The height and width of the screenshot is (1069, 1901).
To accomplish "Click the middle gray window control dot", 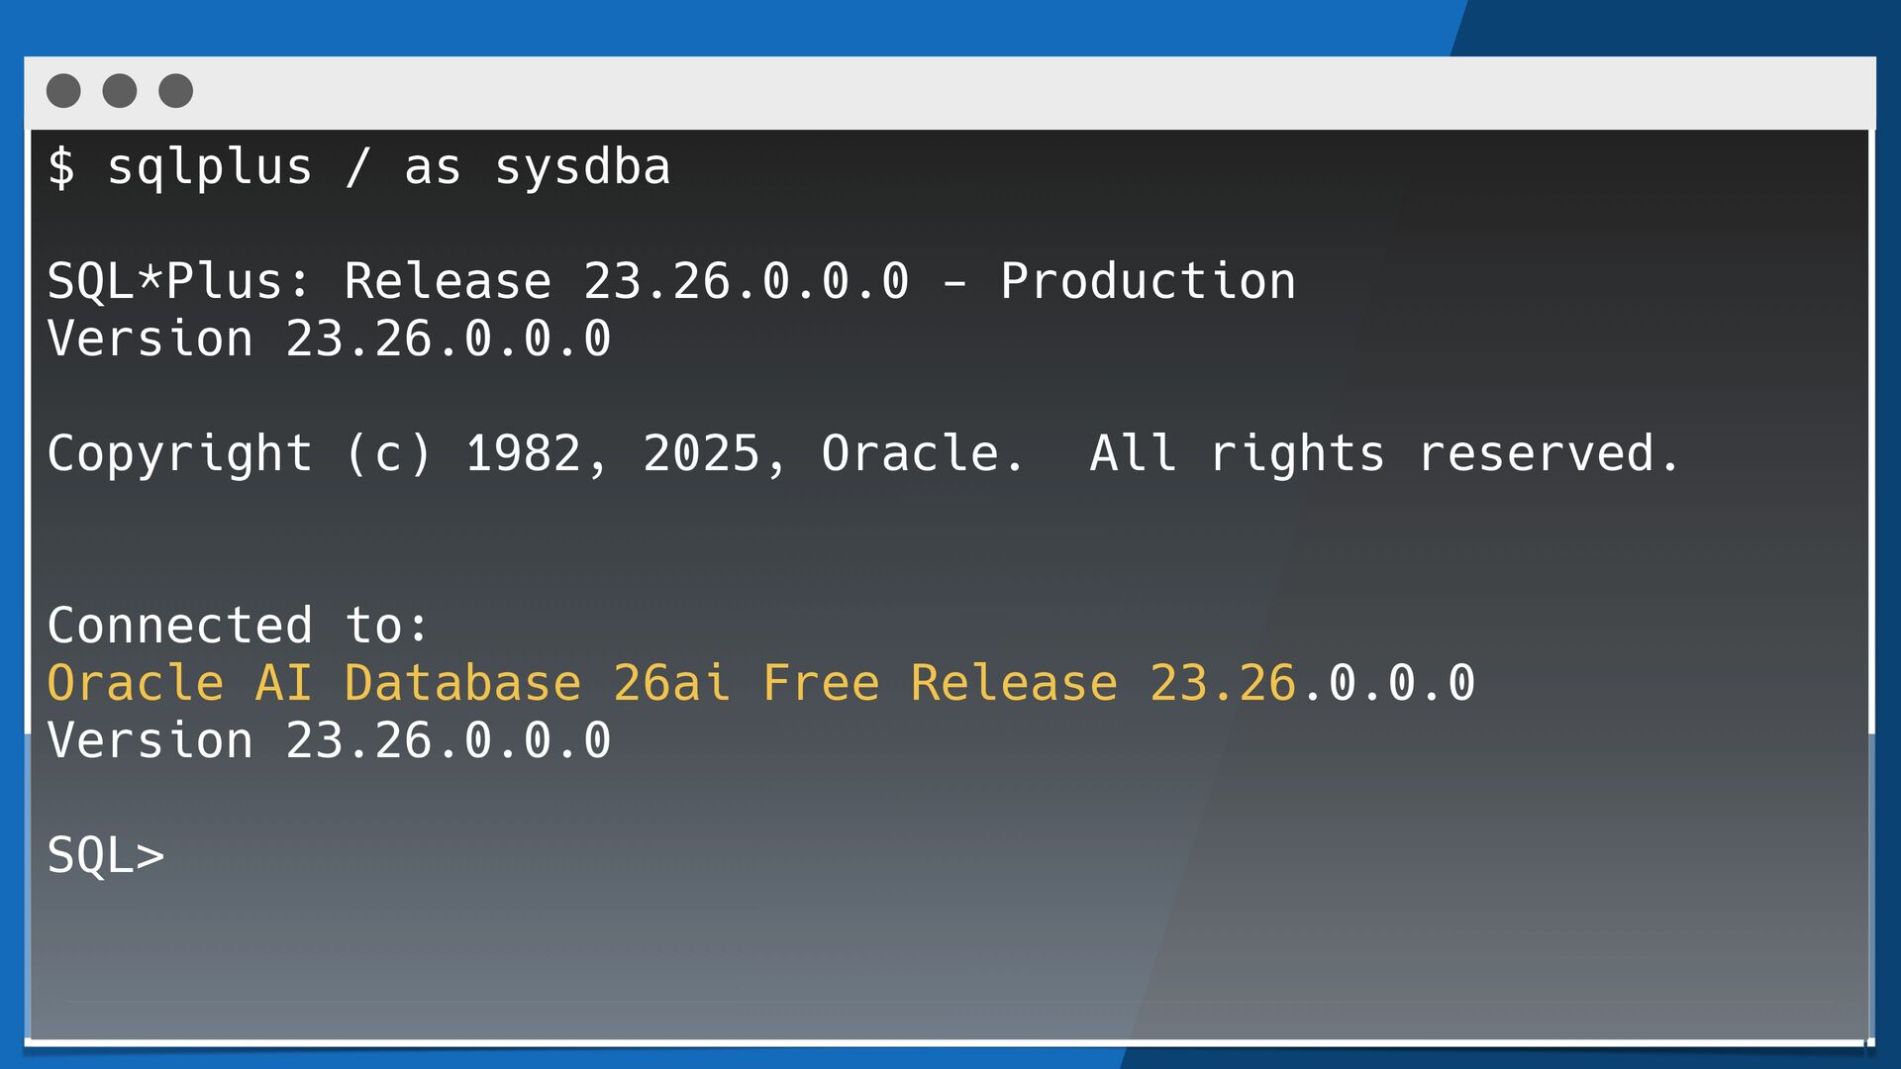I will [120, 91].
